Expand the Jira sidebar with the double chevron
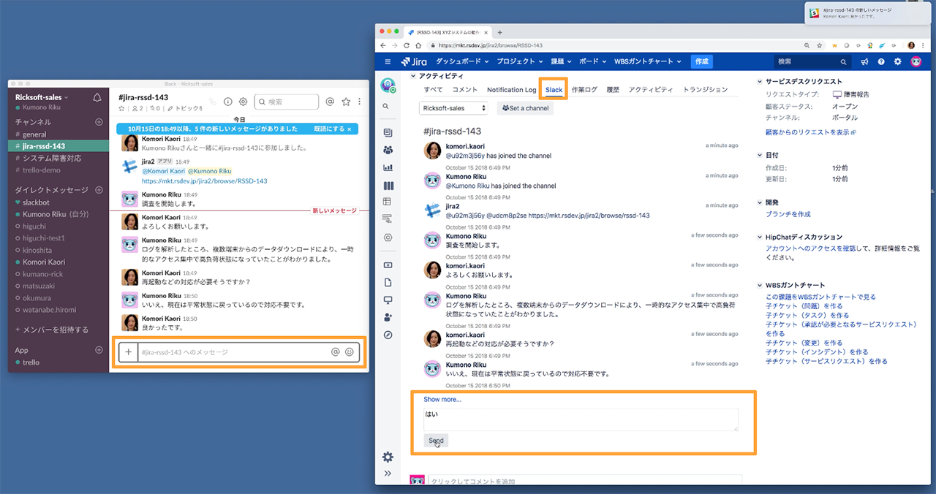This screenshot has height=494, width=936. click(388, 474)
